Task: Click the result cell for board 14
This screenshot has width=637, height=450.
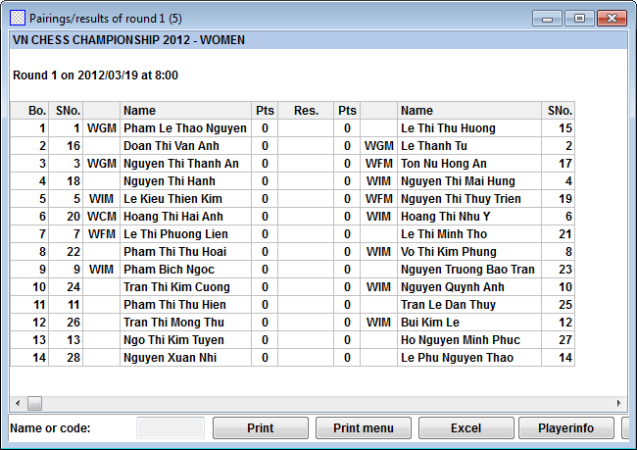Action: (306, 358)
